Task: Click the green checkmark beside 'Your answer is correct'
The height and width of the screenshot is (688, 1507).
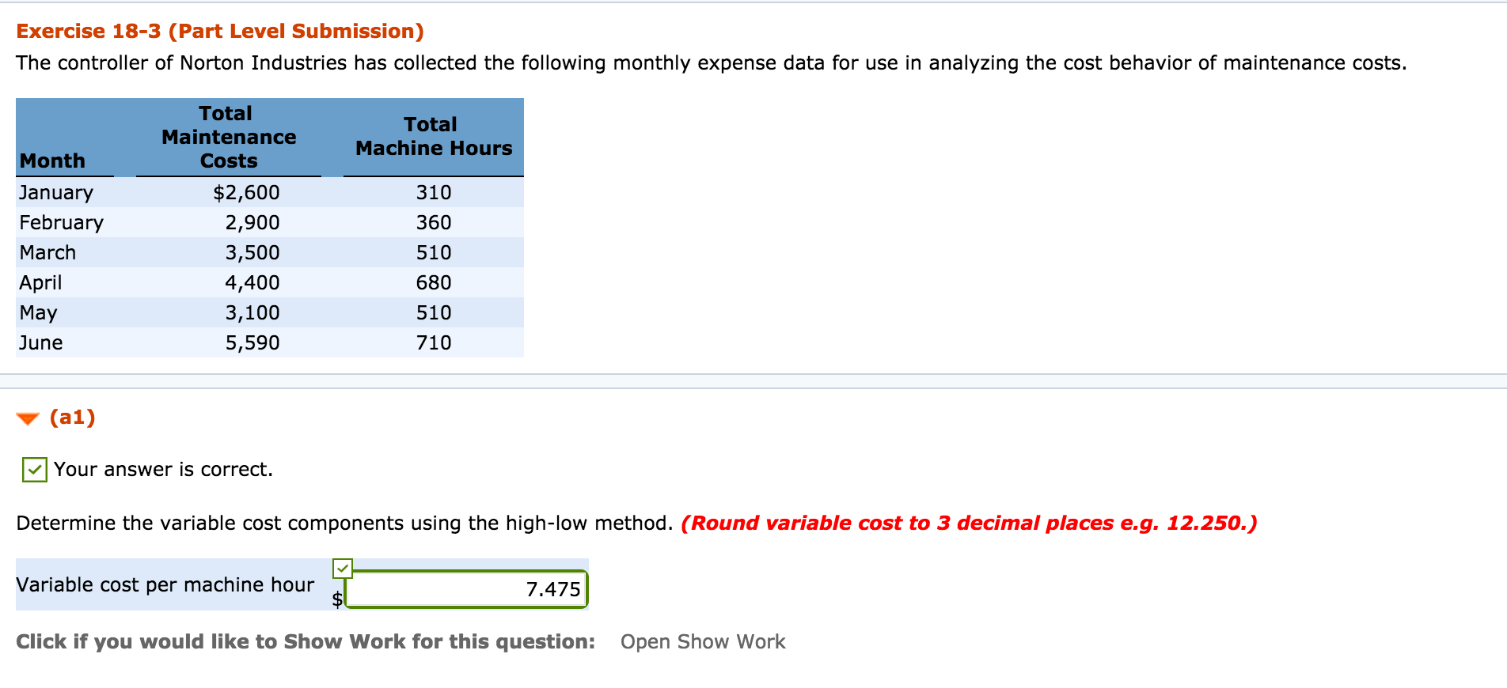Action: (34, 470)
